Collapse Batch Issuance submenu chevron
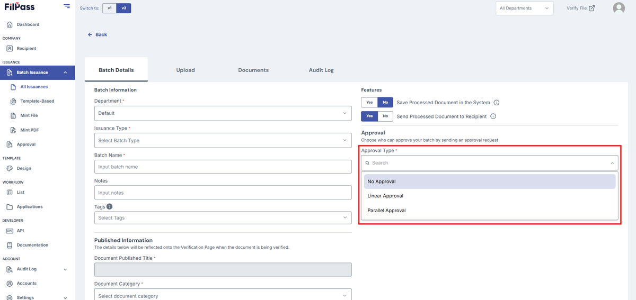Screen dimensions: 636x300 click(65, 72)
